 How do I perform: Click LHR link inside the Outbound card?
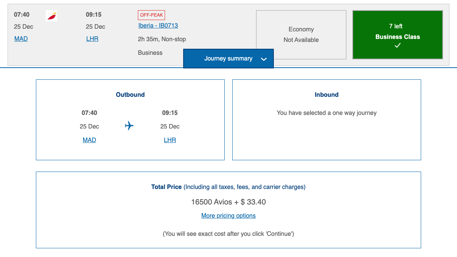[x=170, y=140]
